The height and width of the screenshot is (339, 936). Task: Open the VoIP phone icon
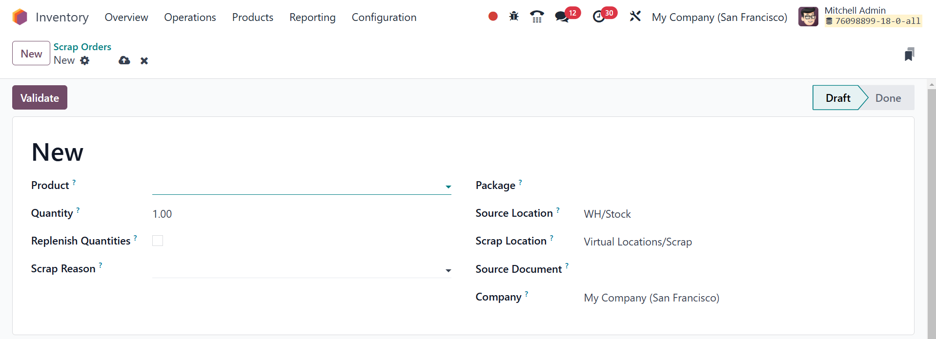coord(537,17)
